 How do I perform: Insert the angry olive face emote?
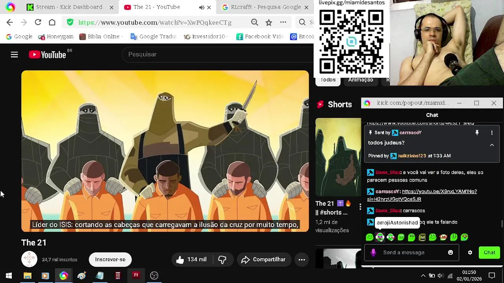coord(422,237)
